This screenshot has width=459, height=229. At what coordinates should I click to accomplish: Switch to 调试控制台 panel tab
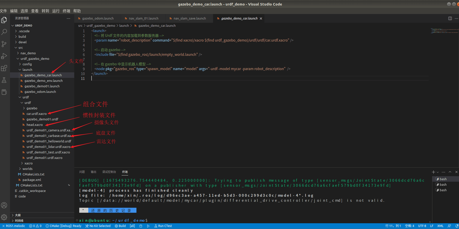point(109,172)
